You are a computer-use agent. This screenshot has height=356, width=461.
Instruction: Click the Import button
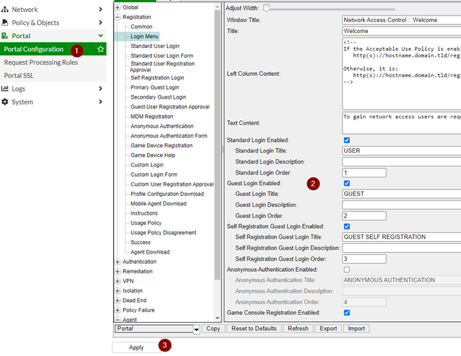[x=356, y=329]
